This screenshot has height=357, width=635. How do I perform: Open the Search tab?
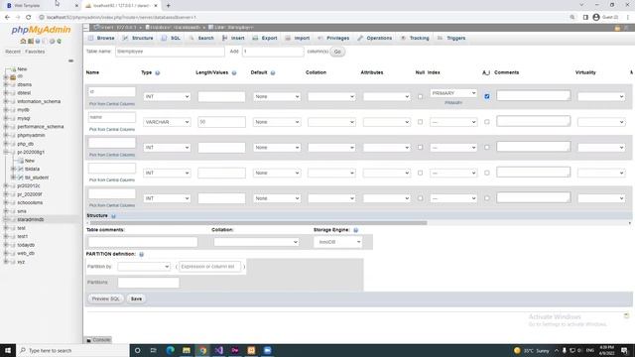pyautogui.click(x=201, y=38)
